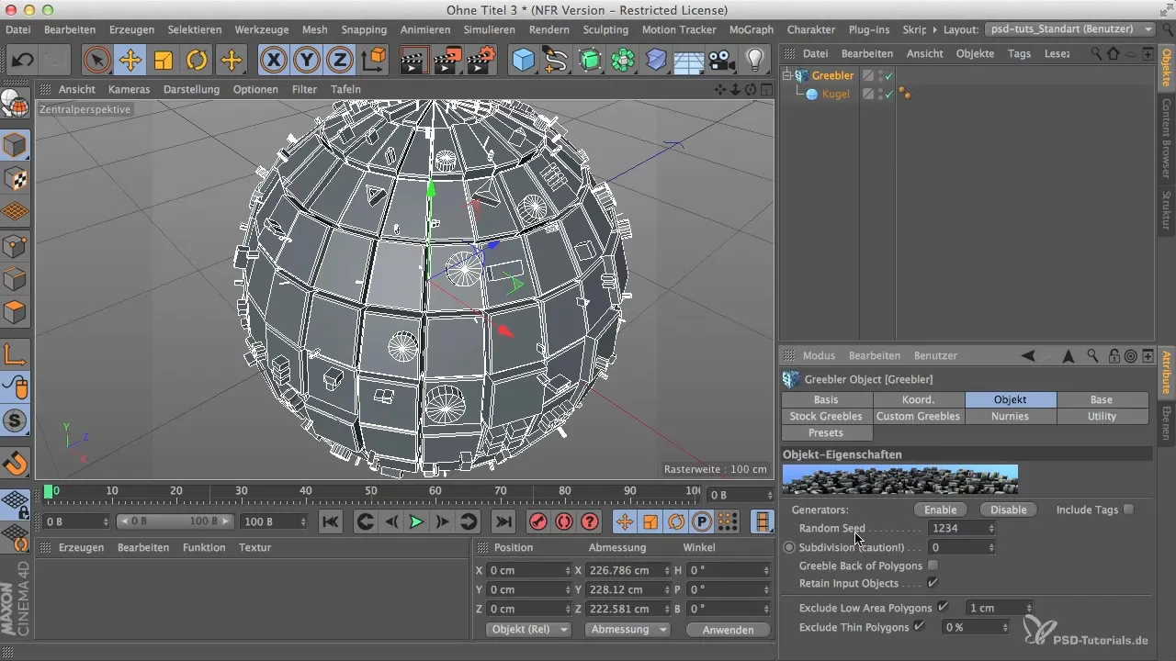Select the Move tool

pos(130,61)
